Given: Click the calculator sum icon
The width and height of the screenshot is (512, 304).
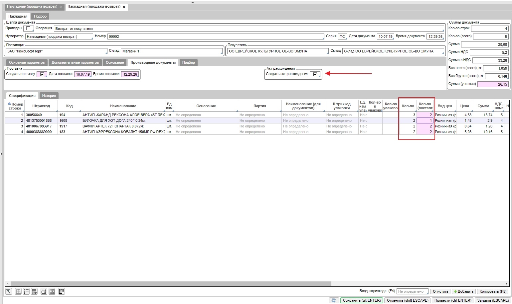Looking at the screenshot, I should 34,291.
